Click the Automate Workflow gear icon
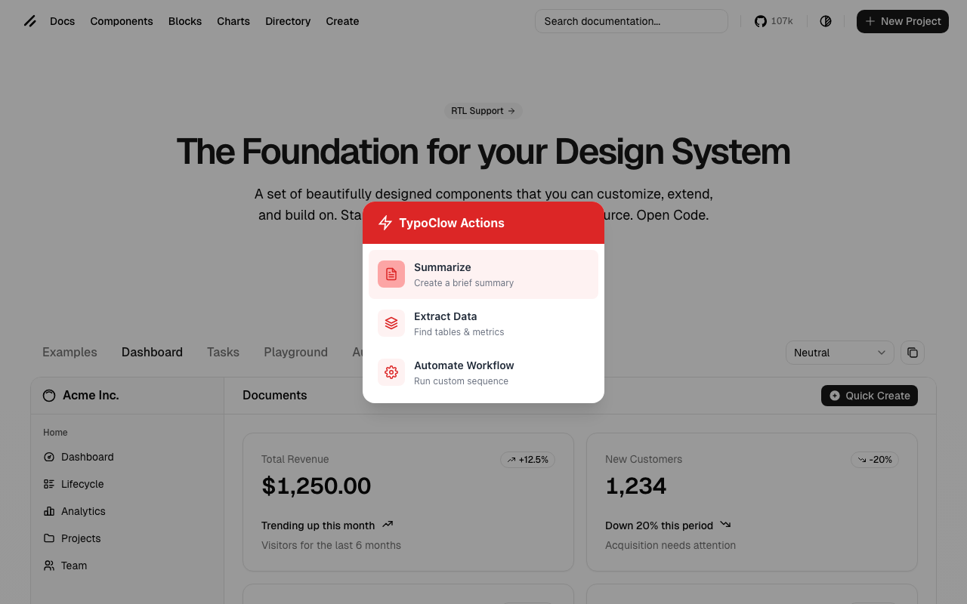Viewport: 967px width, 604px height. pos(391,372)
